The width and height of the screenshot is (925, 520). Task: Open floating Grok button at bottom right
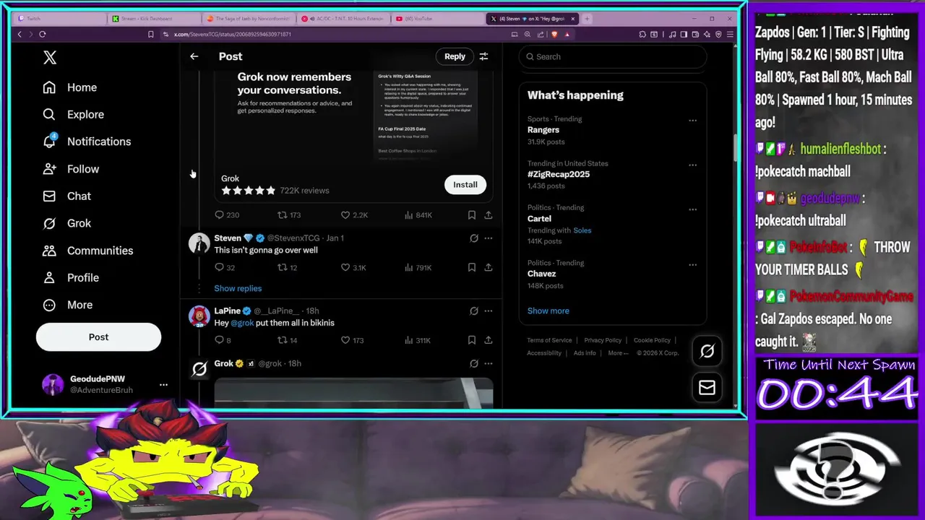[x=707, y=351]
